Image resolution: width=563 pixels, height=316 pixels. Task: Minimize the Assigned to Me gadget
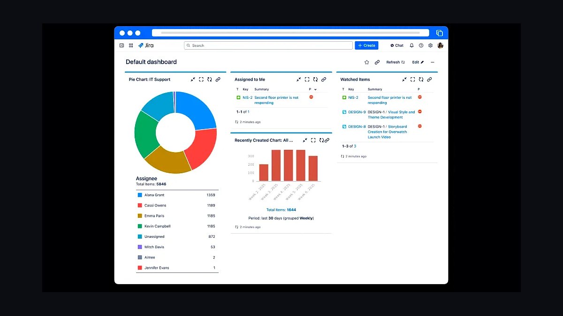pos(299,80)
